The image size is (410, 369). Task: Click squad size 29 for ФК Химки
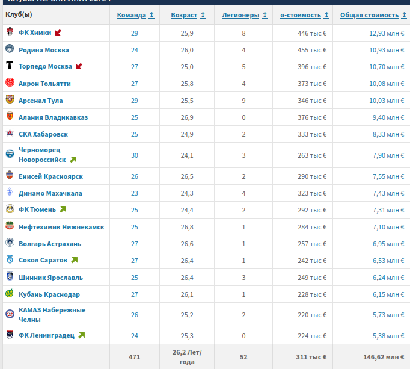tap(135, 33)
